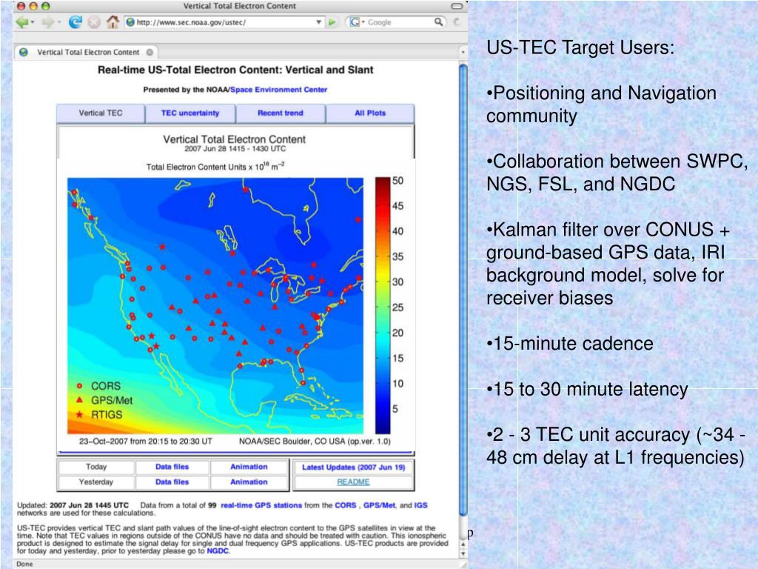Follow the NGDC link
758x569 pixels.
[x=218, y=550]
